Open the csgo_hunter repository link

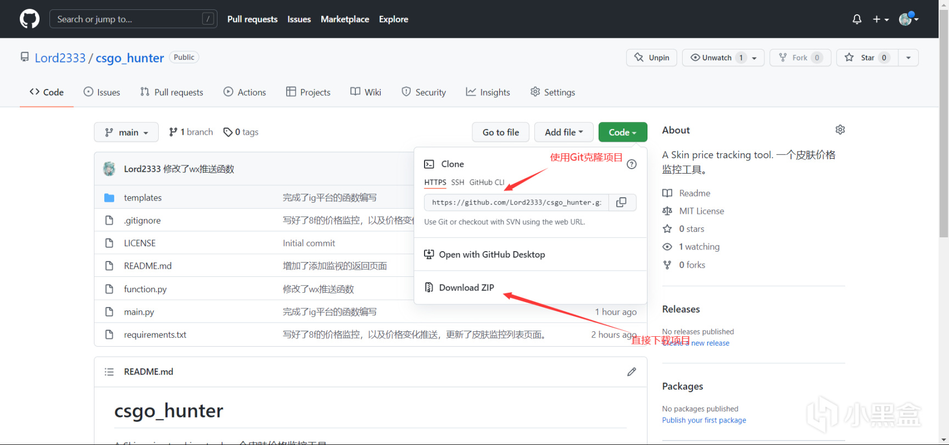[130, 58]
